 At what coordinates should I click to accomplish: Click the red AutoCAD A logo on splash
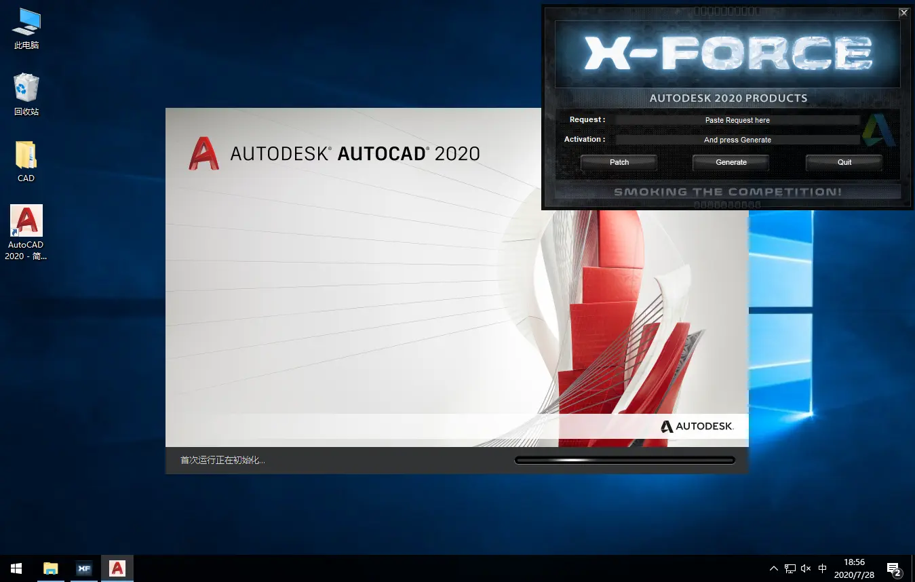pyautogui.click(x=203, y=153)
